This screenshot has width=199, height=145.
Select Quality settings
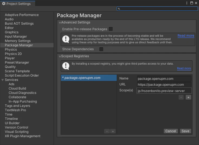[10, 67]
